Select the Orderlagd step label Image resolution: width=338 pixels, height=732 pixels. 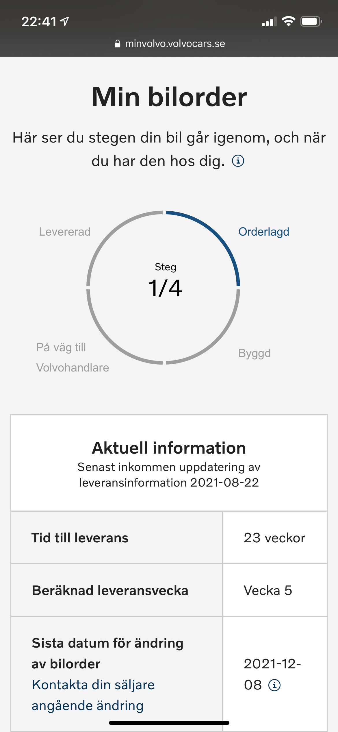pyautogui.click(x=264, y=232)
